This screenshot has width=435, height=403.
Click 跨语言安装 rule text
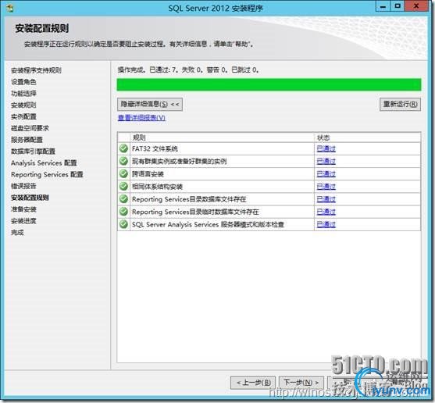[x=148, y=174]
